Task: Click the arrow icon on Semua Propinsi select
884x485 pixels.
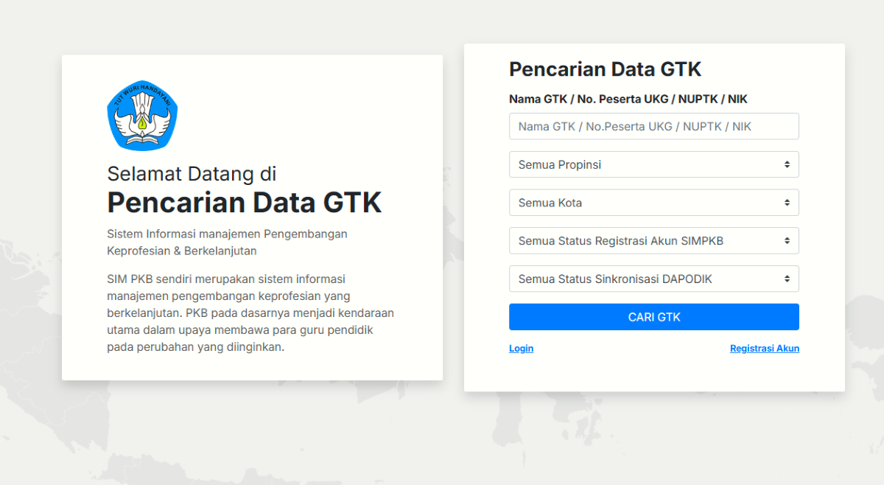Action: point(787,164)
